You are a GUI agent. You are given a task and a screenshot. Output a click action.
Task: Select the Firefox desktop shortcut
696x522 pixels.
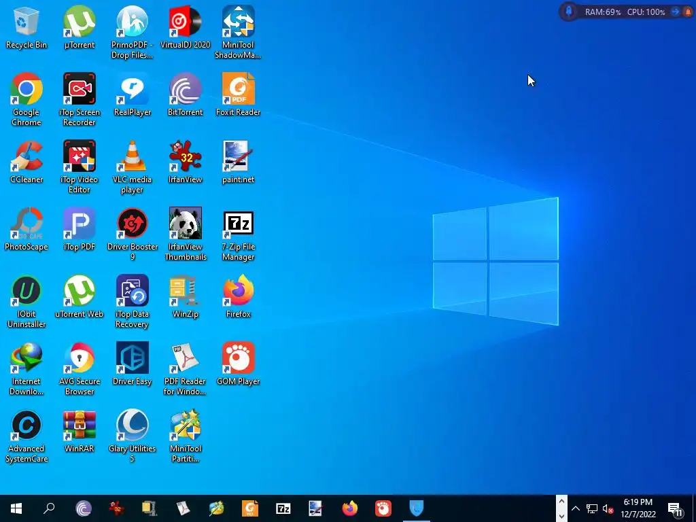click(x=238, y=298)
